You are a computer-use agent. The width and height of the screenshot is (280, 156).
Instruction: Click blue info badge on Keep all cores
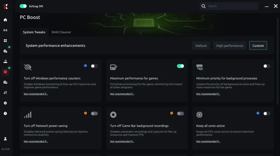click(x=258, y=113)
